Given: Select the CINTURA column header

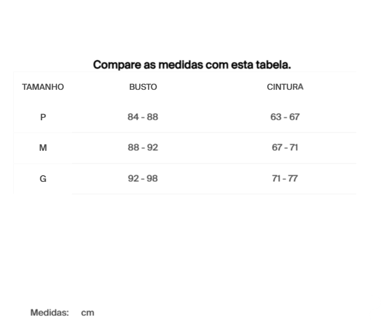Looking at the screenshot, I should point(285,87).
